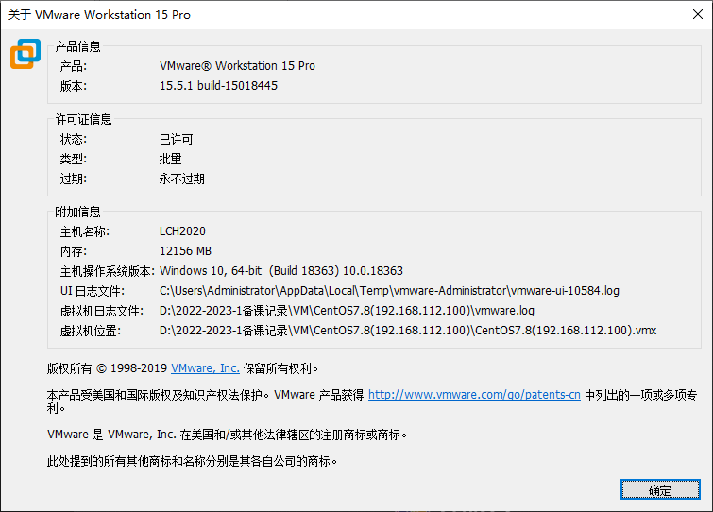Screen dimensions: 713x512
Task: Click the license status 已许可
Action: coord(177,139)
